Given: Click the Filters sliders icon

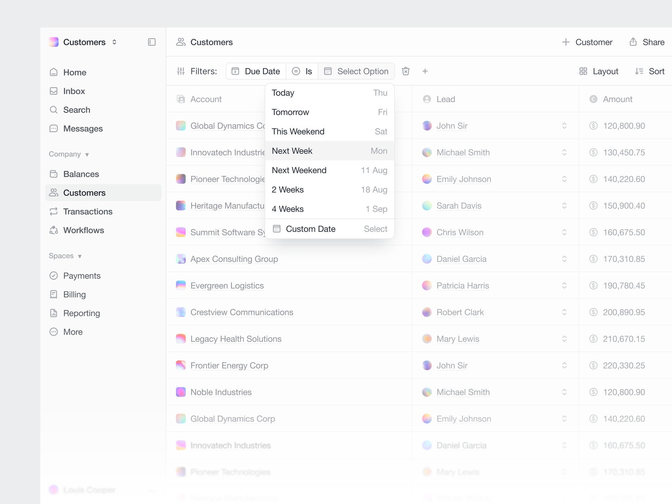Looking at the screenshot, I should coord(181,71).
